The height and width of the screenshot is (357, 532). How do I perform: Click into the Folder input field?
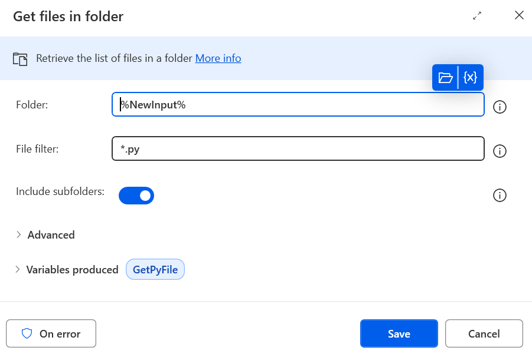pos(298,104)
